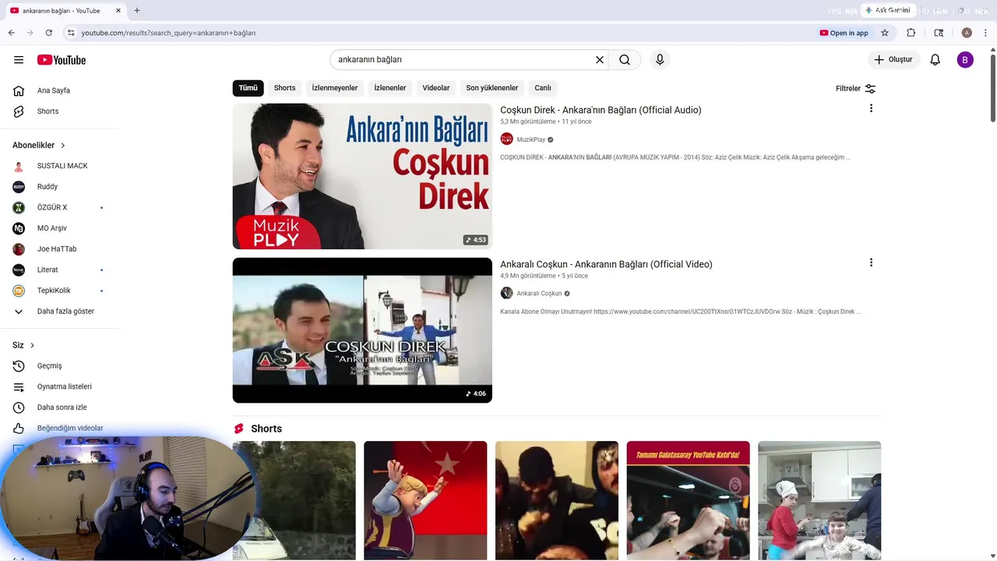Screen dimensions: 997x561
Task: Select the Son yüklenenler filter chip
Action: click(x=492, y=88)
